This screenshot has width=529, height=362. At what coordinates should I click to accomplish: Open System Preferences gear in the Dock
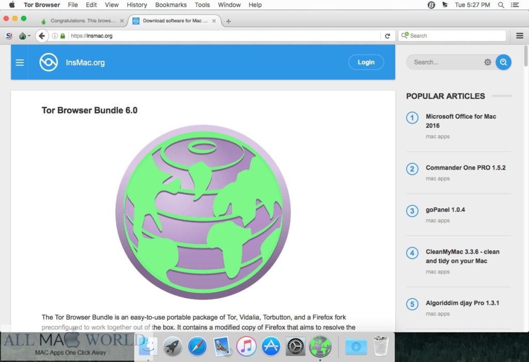click(295, 347)
